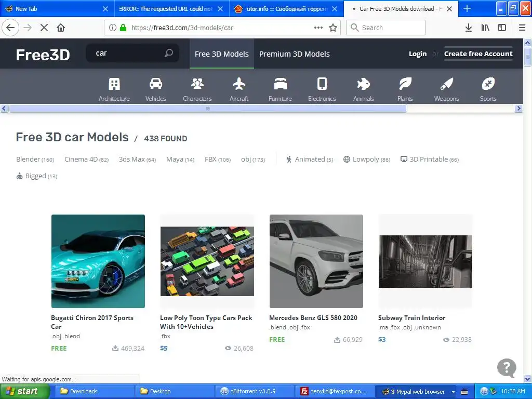
Task: Open the Library icon in browser toolbar
Action: 485,28
